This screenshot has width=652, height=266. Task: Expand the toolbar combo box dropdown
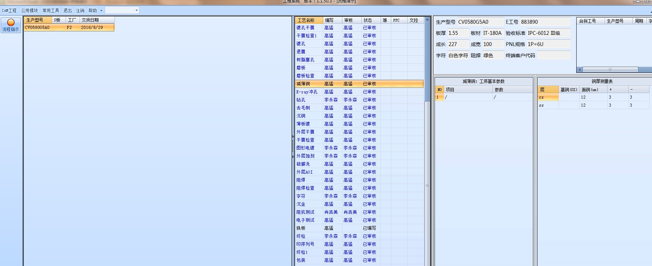point(136,10)
